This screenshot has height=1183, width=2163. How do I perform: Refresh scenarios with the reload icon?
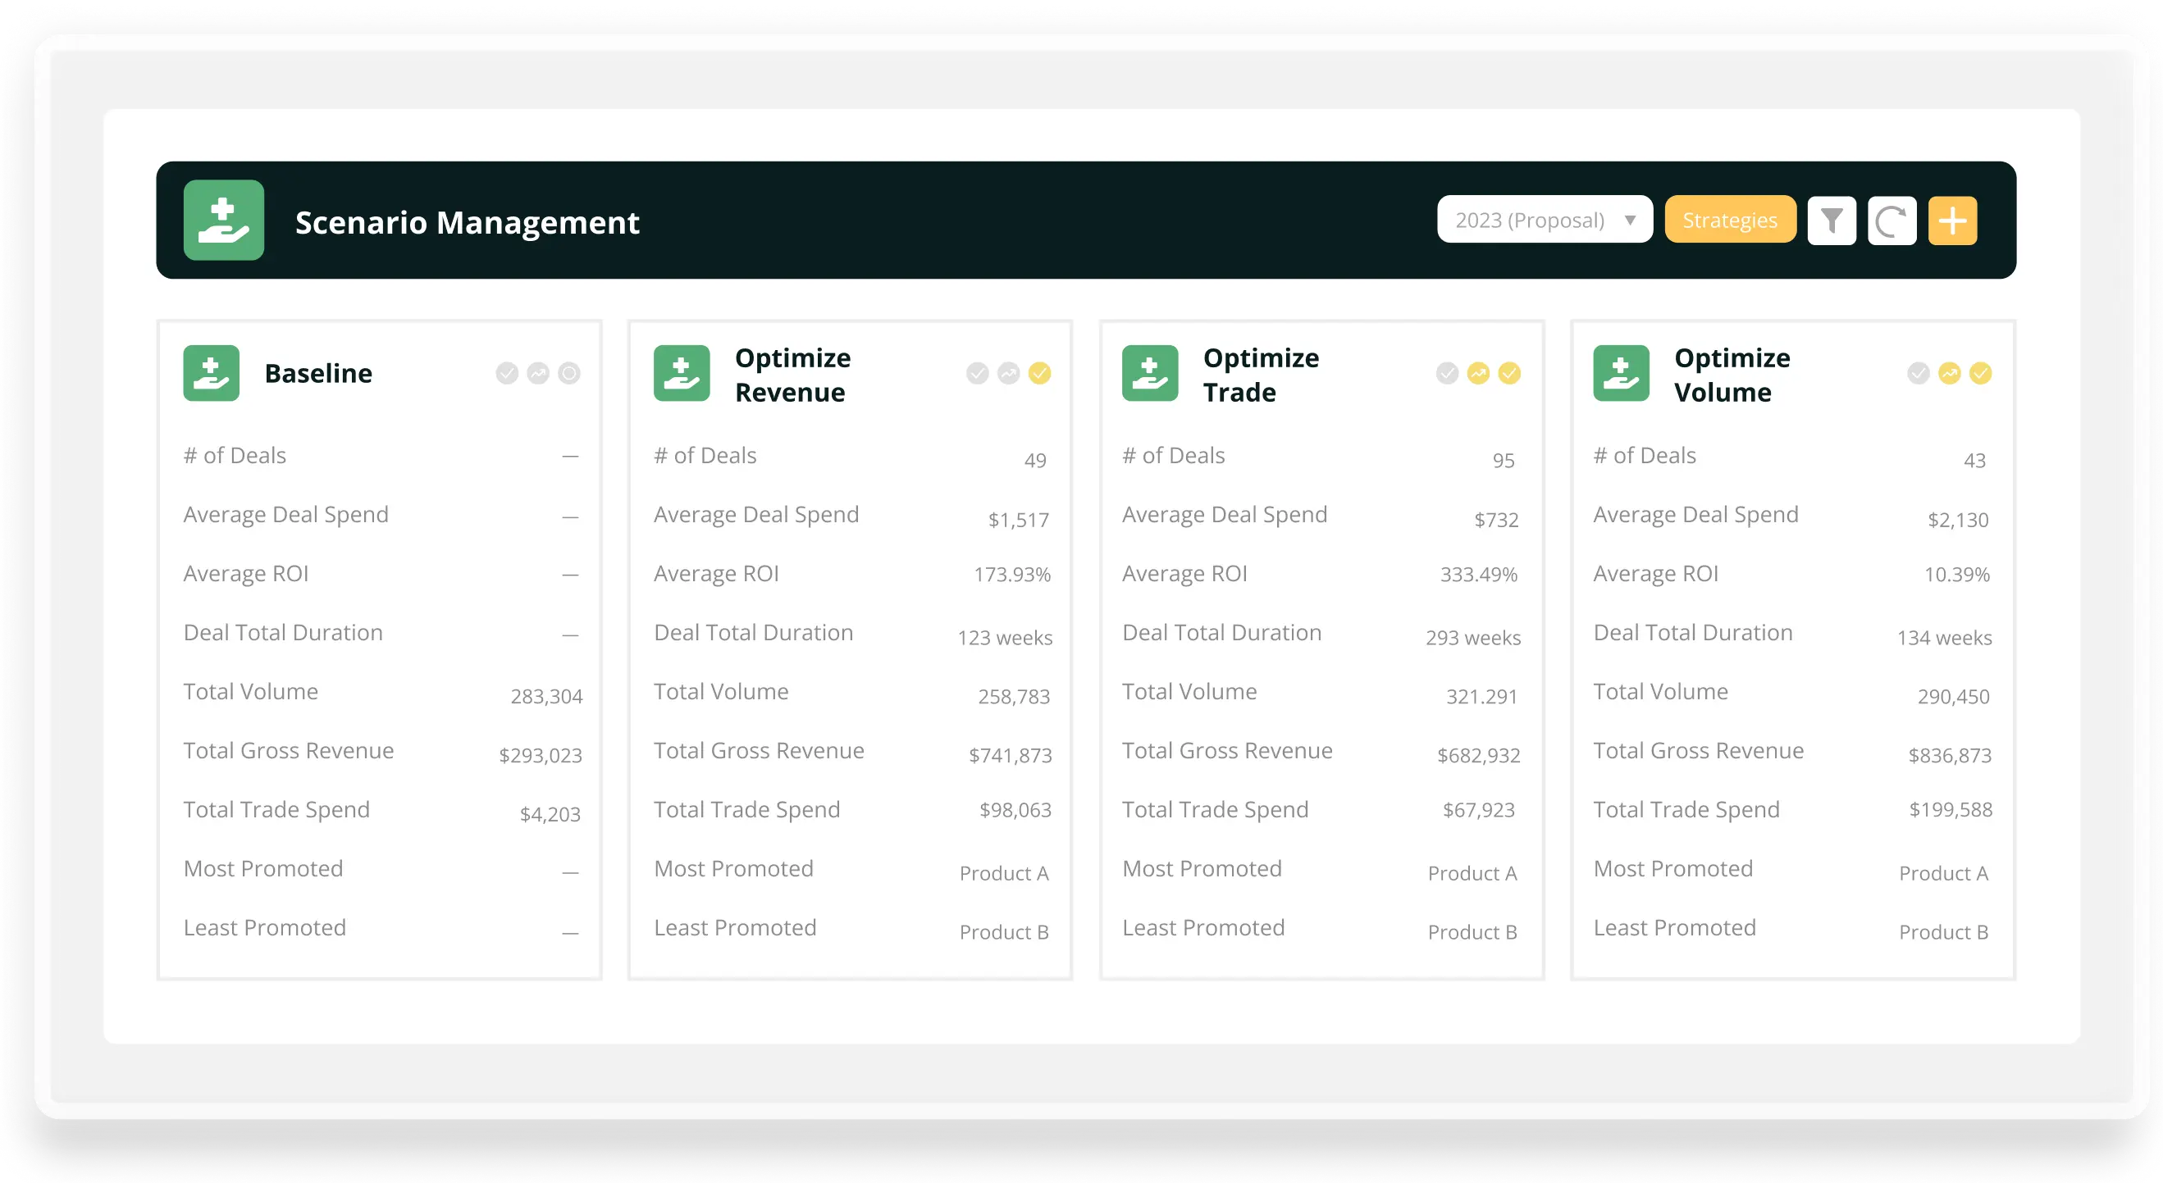[1891, 220]
